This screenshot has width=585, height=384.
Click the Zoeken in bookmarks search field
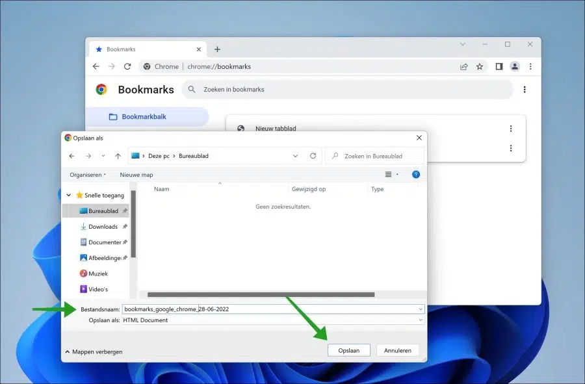[x=347, y=90]
